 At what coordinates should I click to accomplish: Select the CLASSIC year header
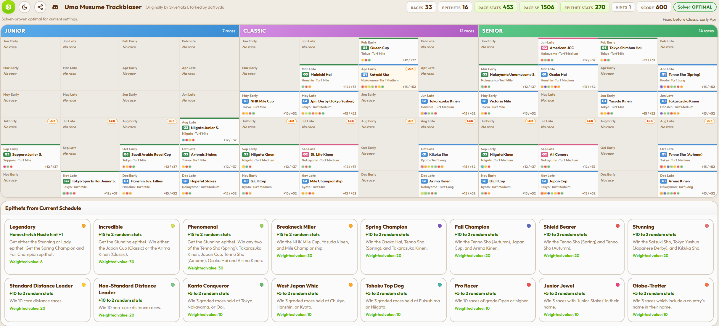coord(359,31)
